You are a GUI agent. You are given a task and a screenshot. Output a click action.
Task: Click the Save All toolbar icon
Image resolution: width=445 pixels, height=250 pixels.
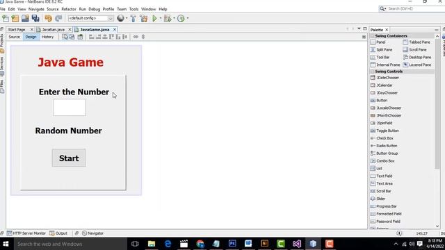(35, 19)
